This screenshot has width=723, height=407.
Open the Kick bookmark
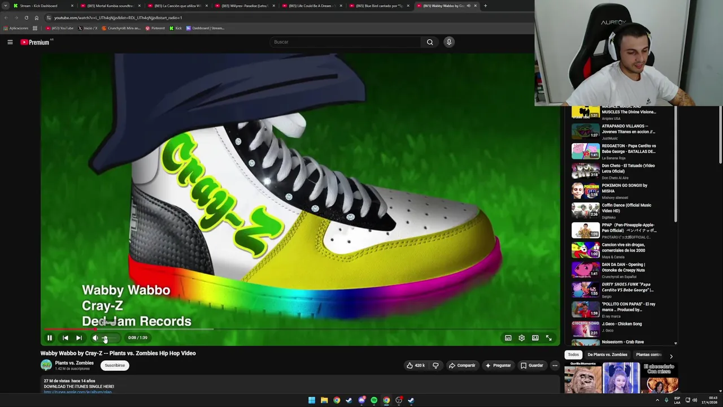point(176,28)
